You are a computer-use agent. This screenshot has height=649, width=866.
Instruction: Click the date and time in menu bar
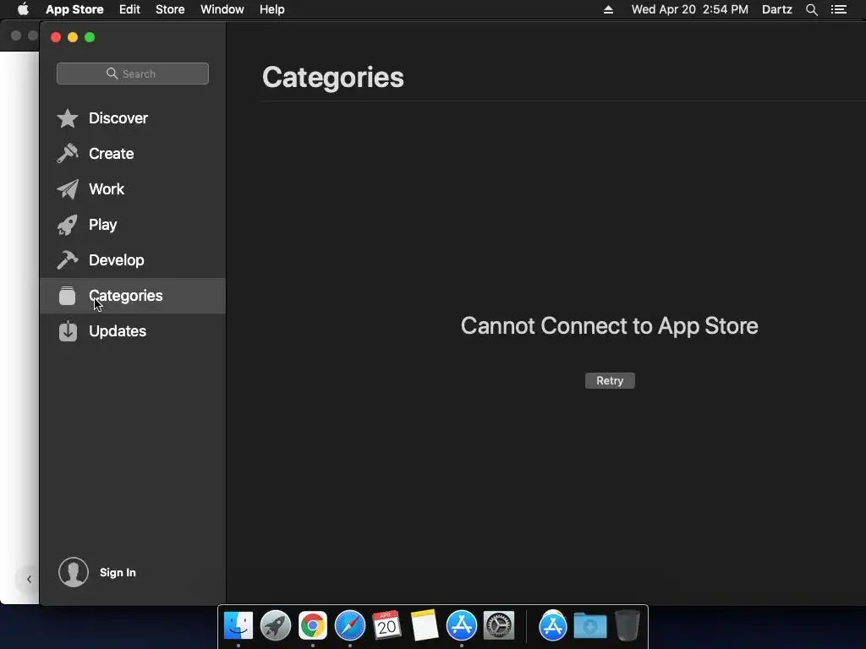(690, 9)
